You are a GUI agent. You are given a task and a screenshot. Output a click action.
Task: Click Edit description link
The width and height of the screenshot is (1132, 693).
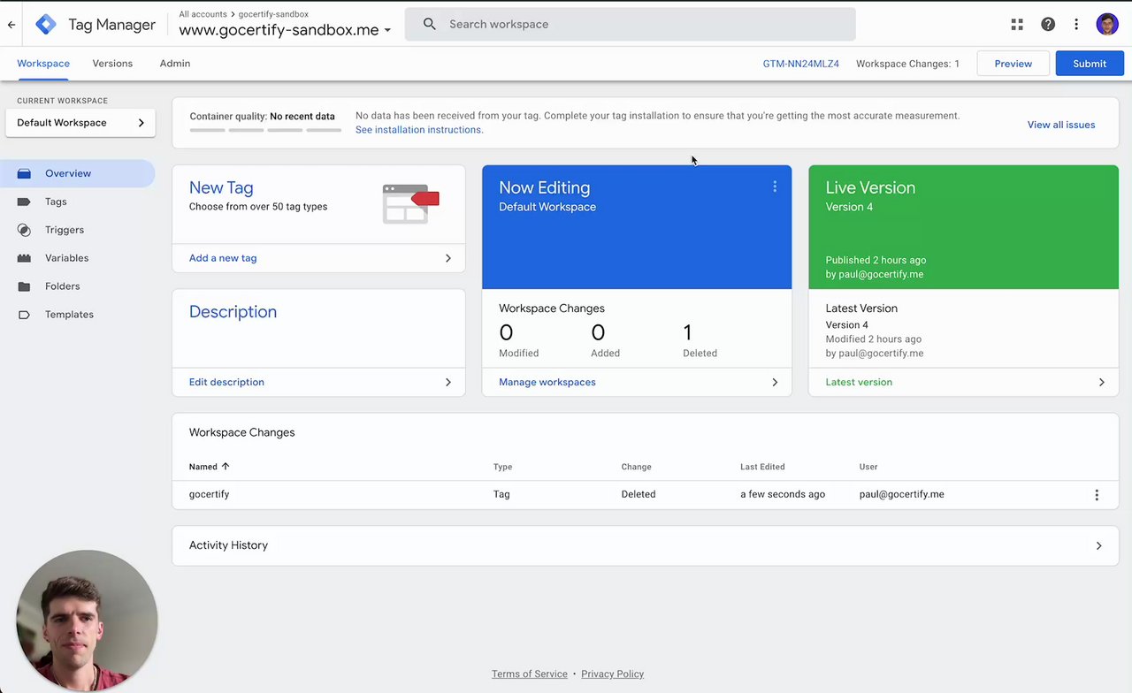point(226,382)
